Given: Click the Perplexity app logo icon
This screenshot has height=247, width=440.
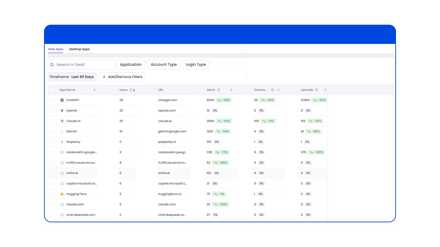Looking at the screenshot, I should (62, 142).
